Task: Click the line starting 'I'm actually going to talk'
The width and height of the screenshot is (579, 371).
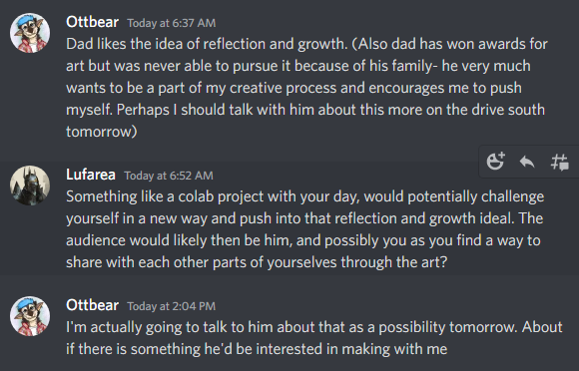Action: (x=314, y=327)
